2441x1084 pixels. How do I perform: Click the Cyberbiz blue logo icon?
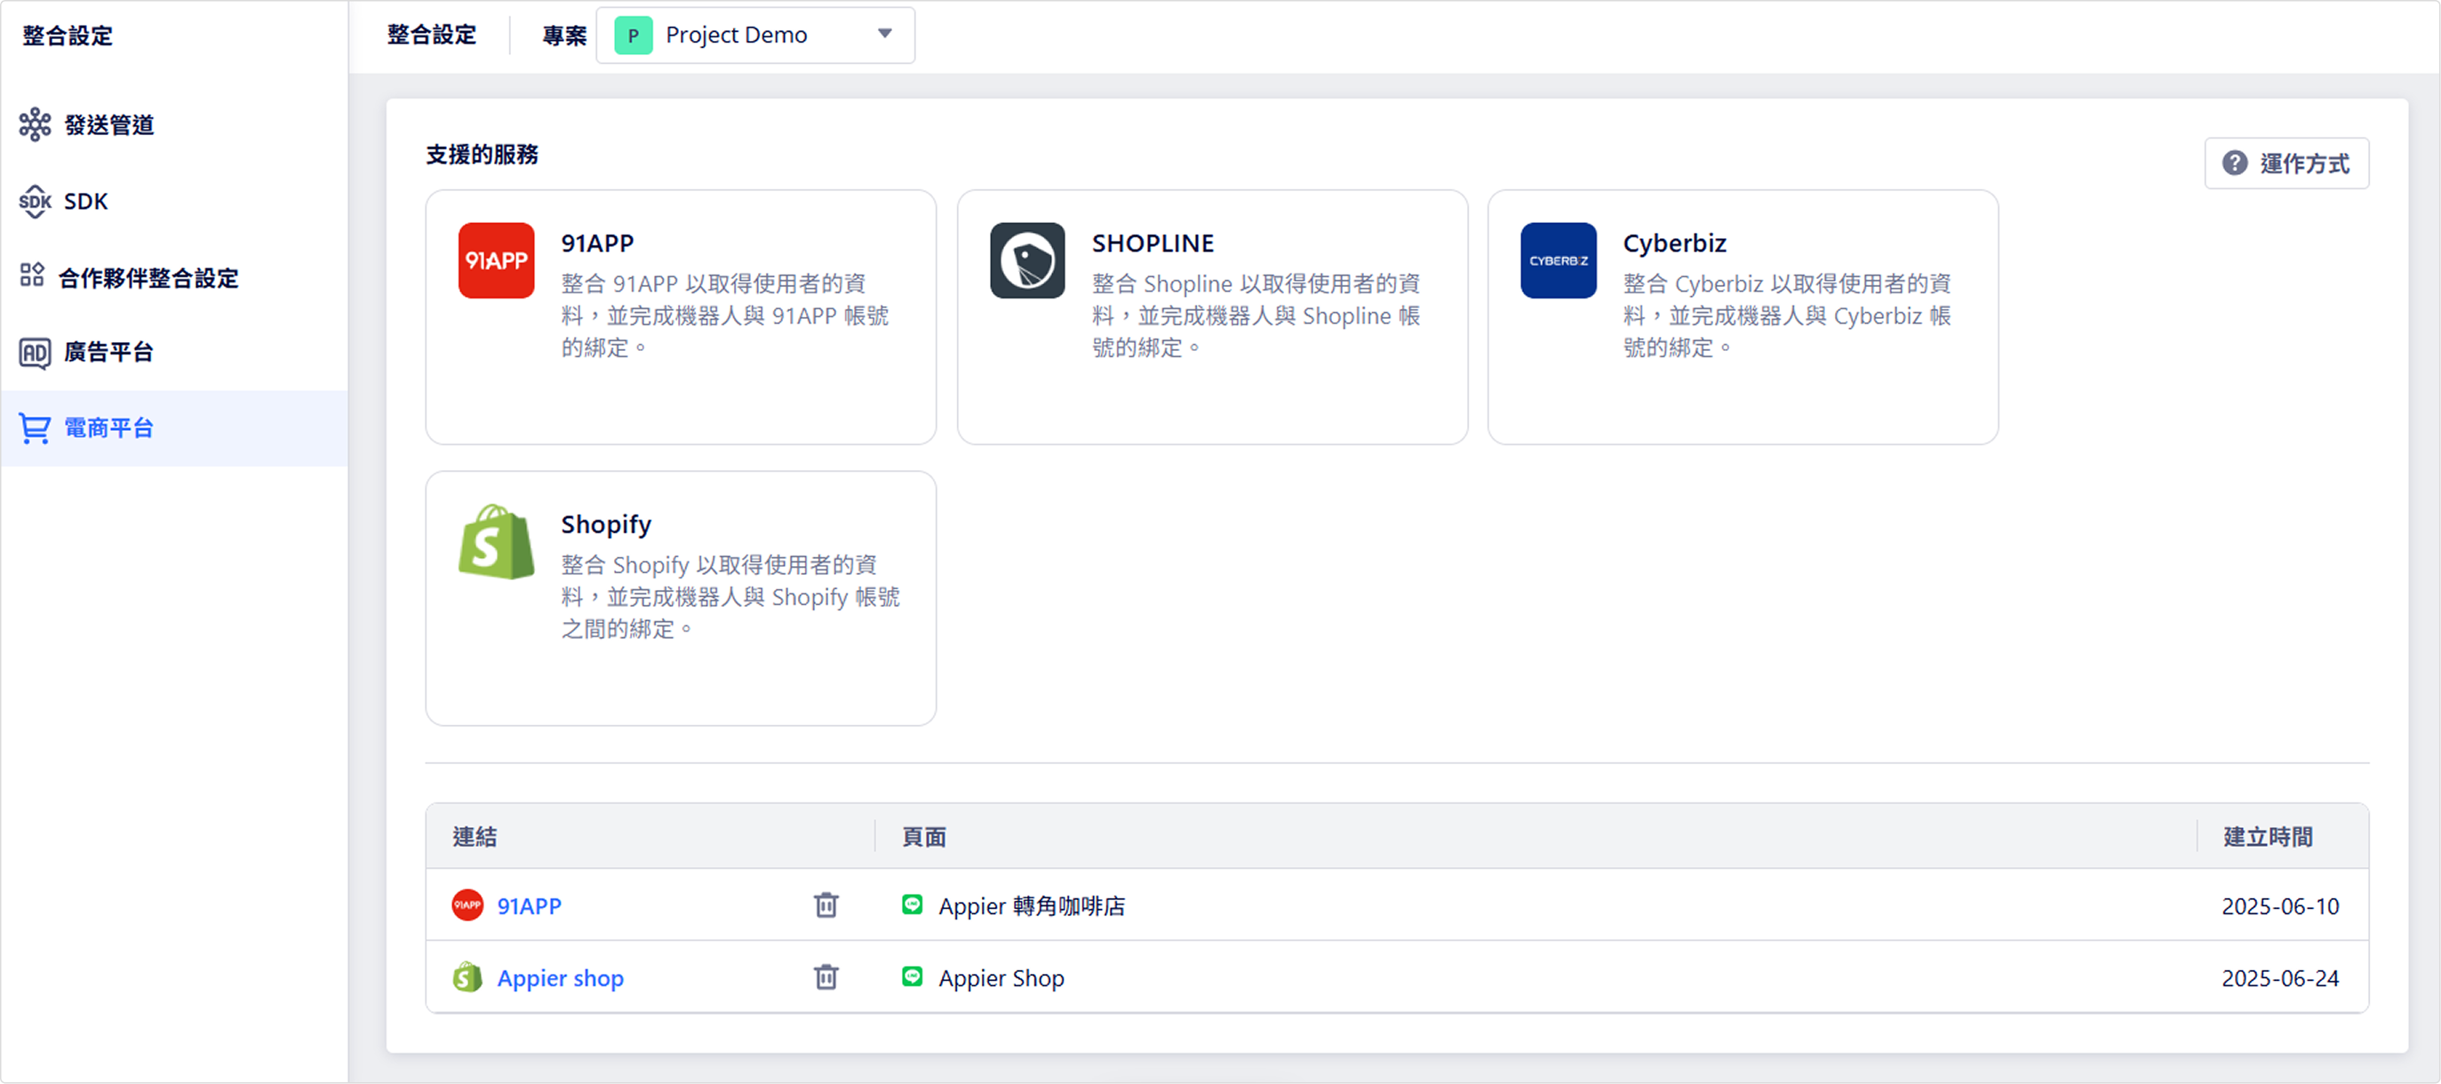[1558, 260]
